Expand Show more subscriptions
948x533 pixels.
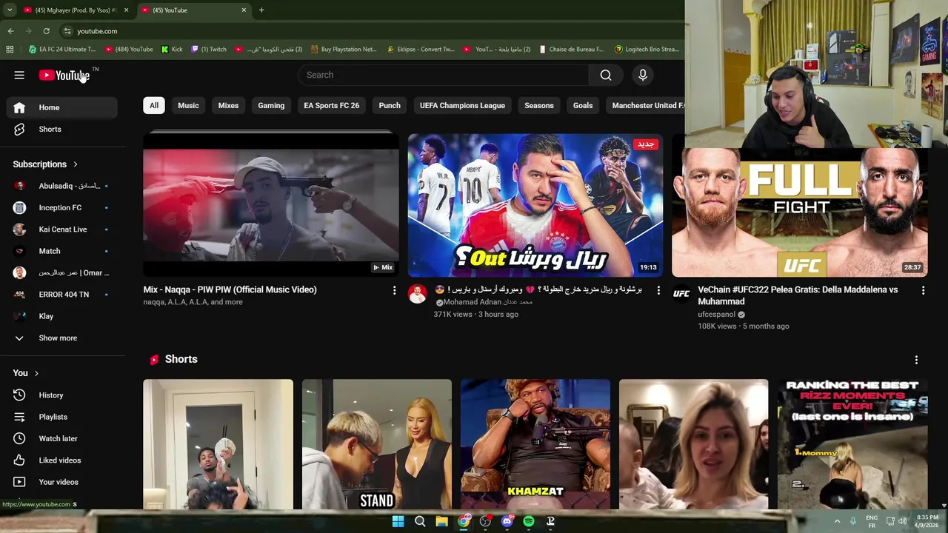[x=62, y=338]
